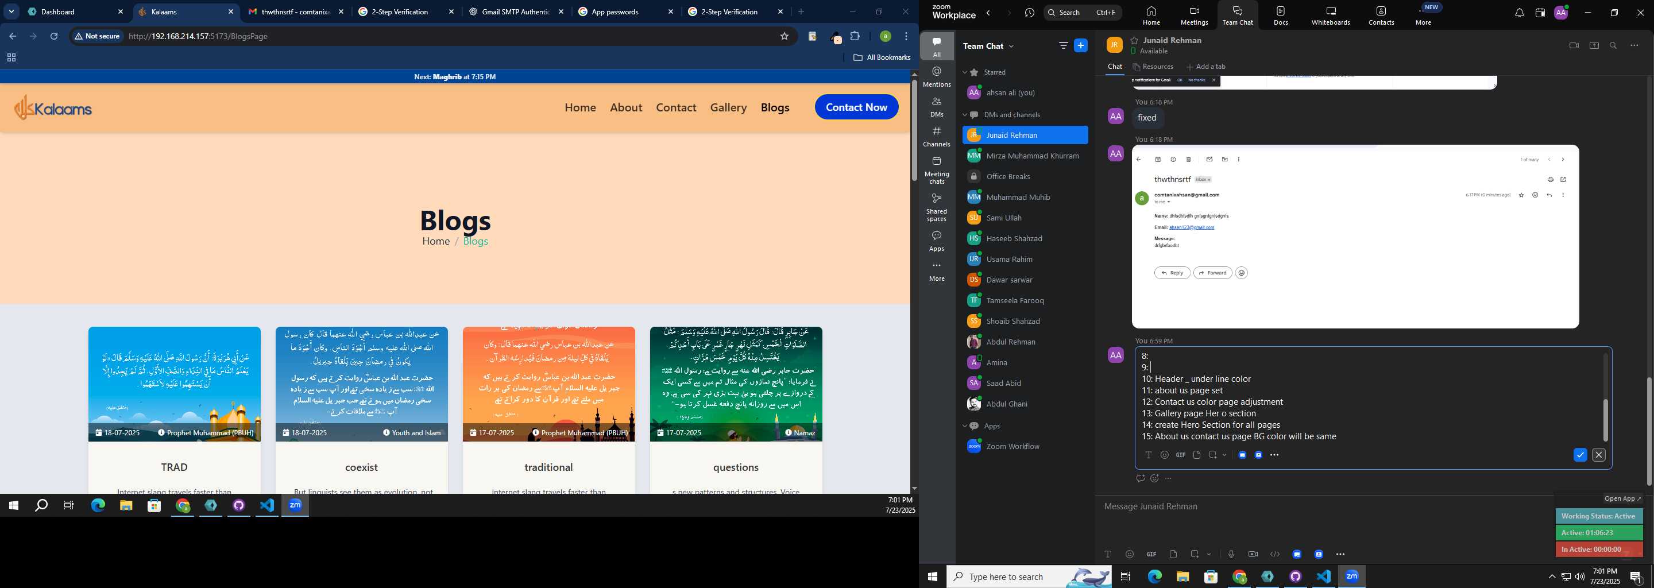The width and height of the screenshot is (1654, 588).
Task: Switch to the Home tab in Zoom
Action: click(x=1151, y=16)
